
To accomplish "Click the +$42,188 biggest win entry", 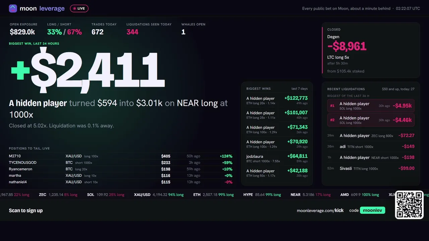I will (x=277, y=172).
